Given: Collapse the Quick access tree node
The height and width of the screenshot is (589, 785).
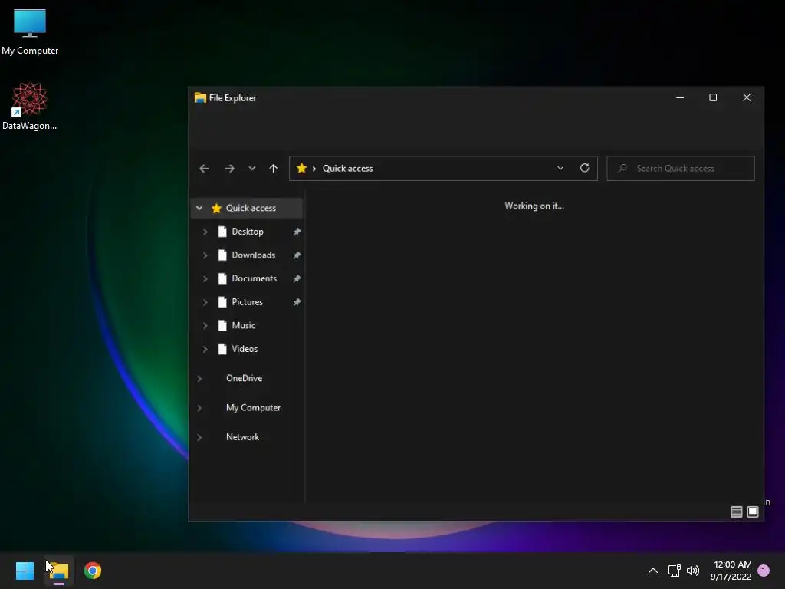Looking at the screenshot, I should pos(199,208).
